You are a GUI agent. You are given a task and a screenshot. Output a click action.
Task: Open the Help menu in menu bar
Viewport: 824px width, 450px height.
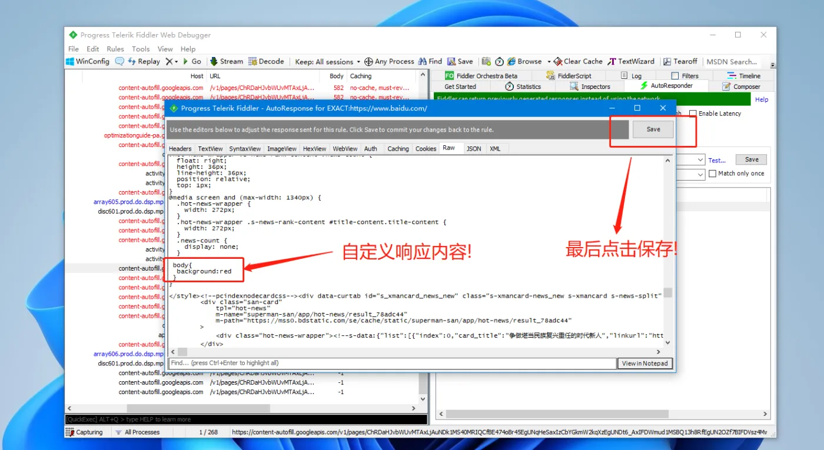coord(188,49)
